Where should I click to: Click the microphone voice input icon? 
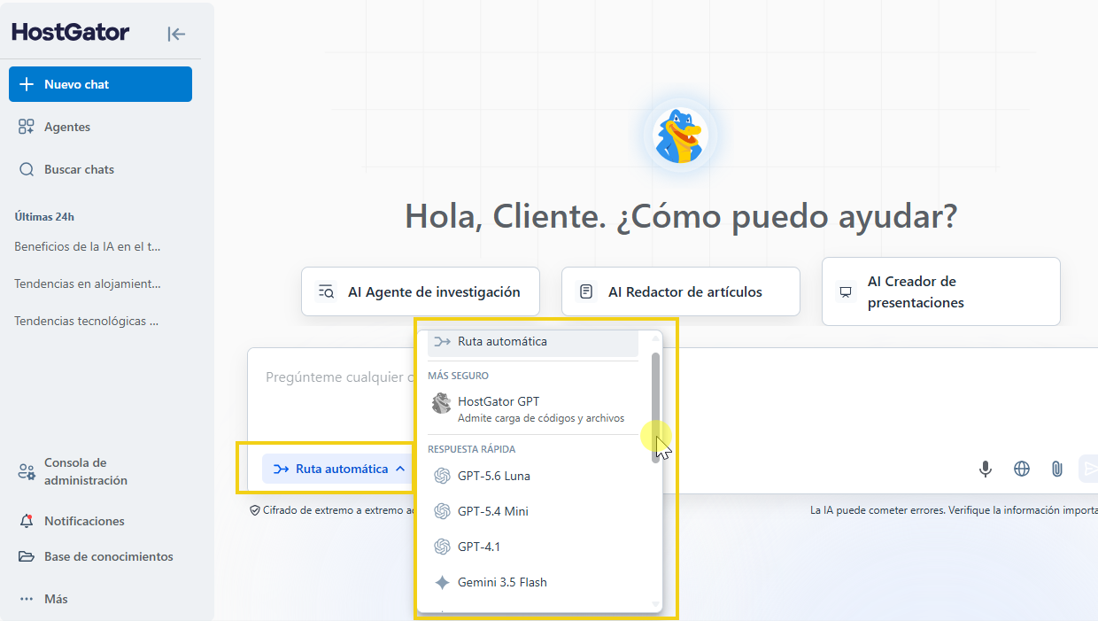click(986, 469)
